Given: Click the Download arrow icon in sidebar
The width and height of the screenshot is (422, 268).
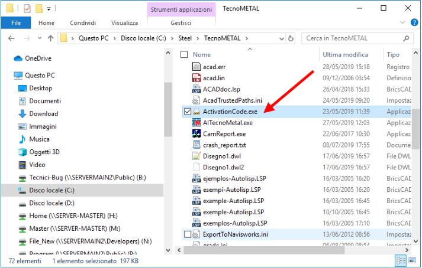Looking at the screenshot, I should tap(22, 113).
